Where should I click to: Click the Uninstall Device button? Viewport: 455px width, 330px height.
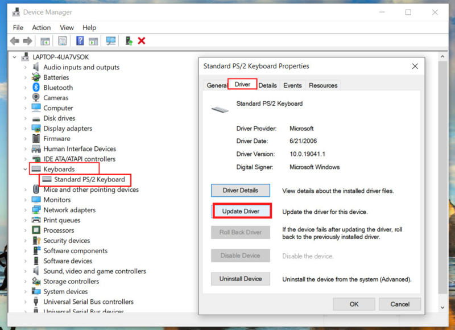(x=241, y=279)
